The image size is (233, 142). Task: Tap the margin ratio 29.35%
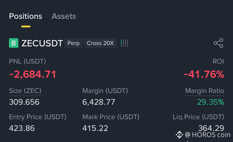[210, 102]
